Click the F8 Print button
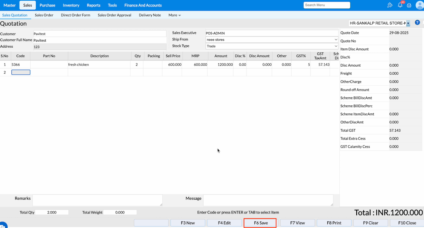Viewport: 424px width, 228px height. (334, 223)
